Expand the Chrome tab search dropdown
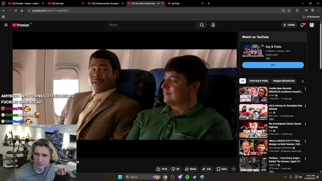Screen dimensions: 322x181 [x=3, y=4]
